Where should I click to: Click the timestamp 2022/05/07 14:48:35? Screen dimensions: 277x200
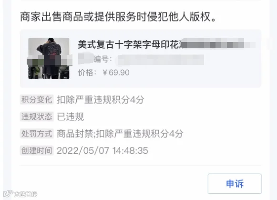point(103,151)
